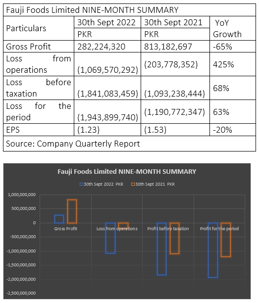Select the chart title Fauji Foods Limited

tap(127, 171)
